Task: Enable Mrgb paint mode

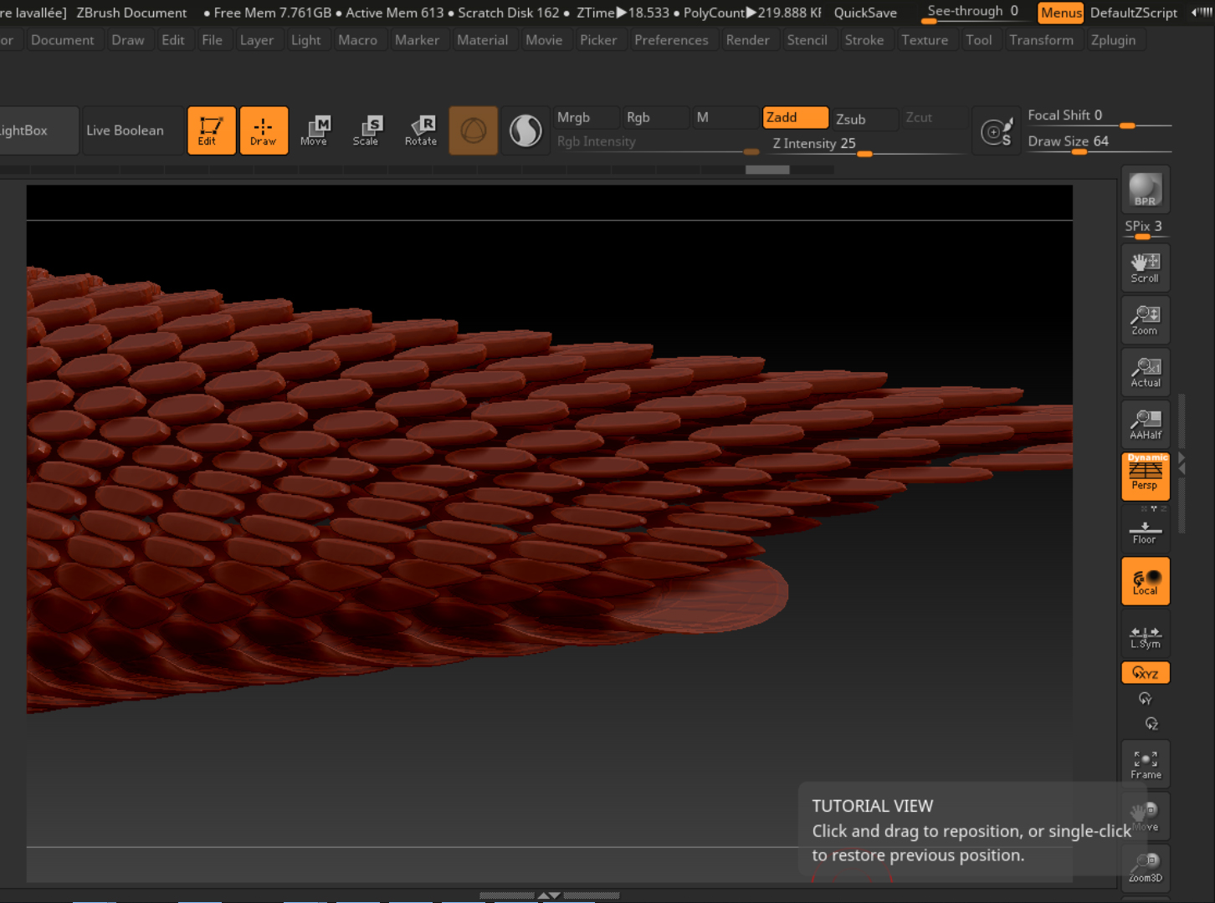Action: [585, 117]
